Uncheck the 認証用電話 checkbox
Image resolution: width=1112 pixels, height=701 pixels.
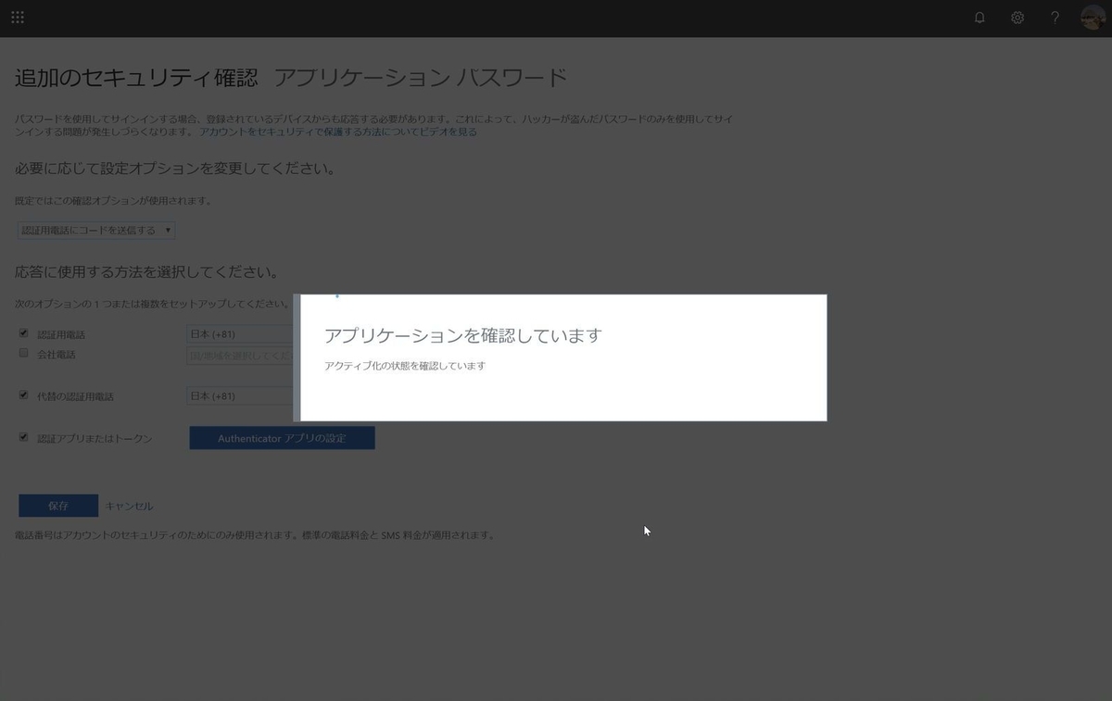coord(23,332)
